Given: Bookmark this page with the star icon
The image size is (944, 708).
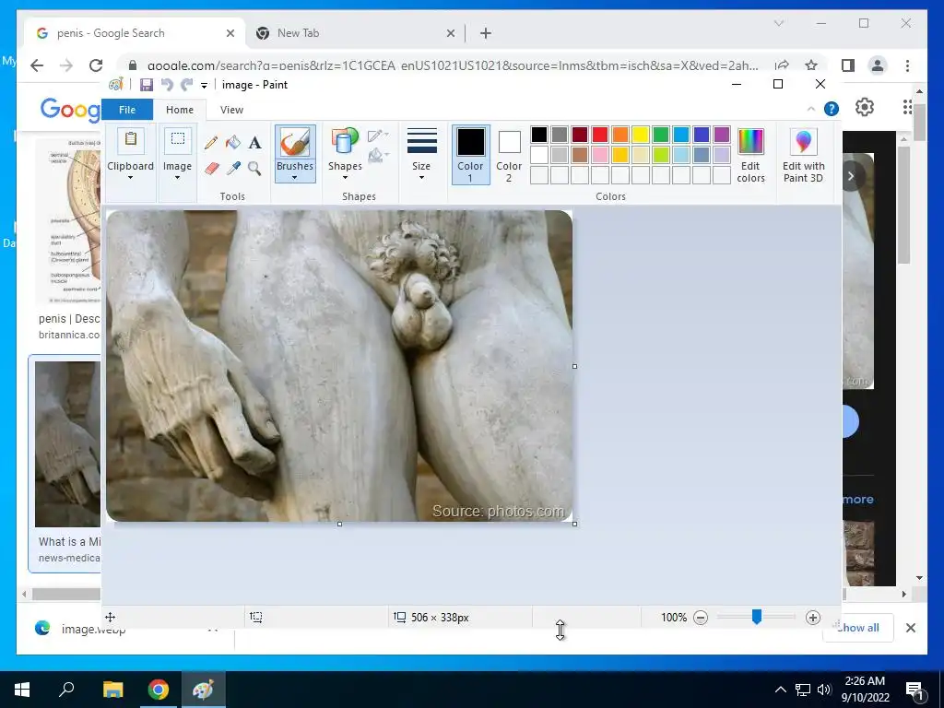Looking at the screenshot, I should [x=811, y=65].
